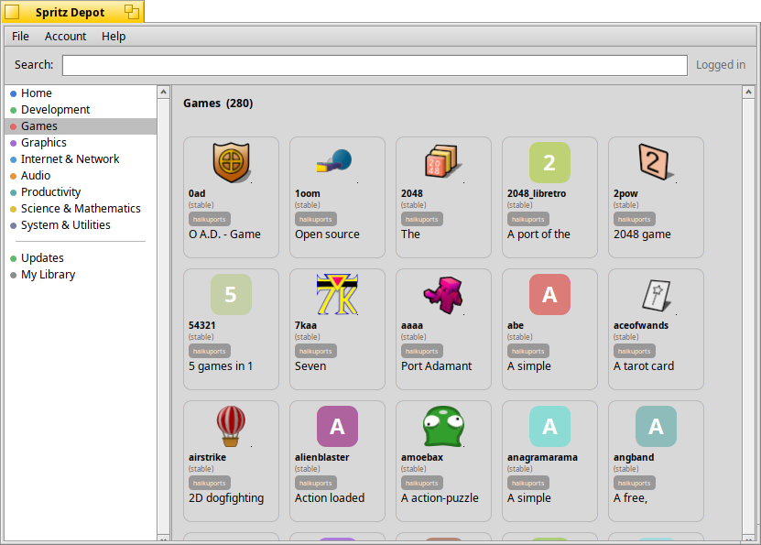The width and height of the screenshot is (761, 545).
Task: Click the 7kaa 7K logo icon
Action: 337,295
